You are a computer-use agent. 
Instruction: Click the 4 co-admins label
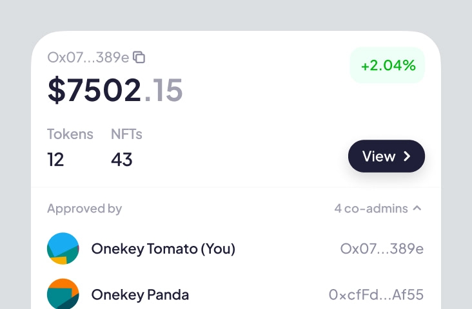tap(371, 209)
